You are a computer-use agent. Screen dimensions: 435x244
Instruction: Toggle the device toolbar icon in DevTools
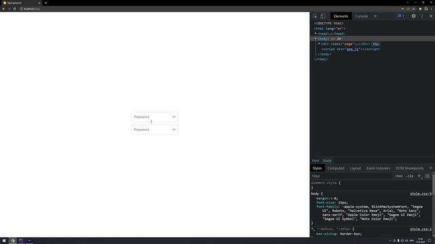point(323,16)
